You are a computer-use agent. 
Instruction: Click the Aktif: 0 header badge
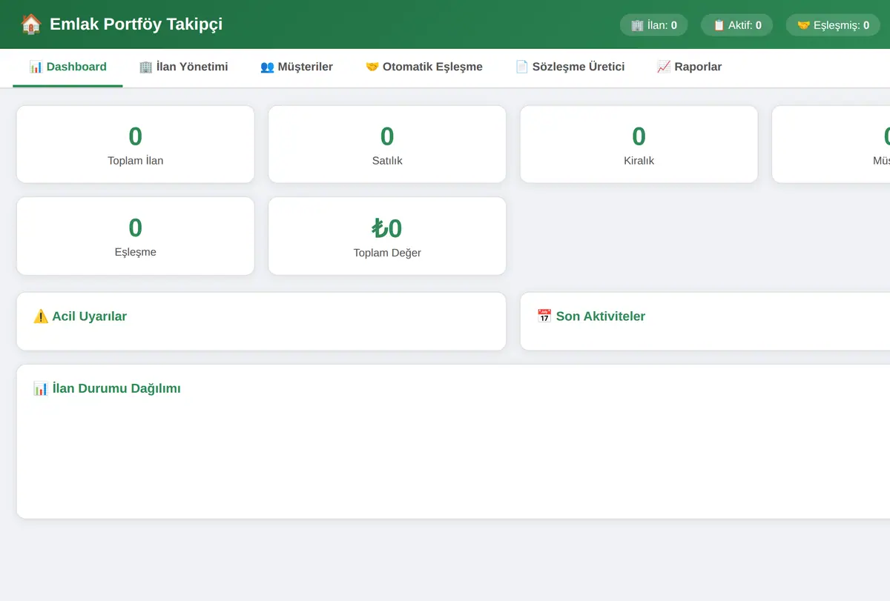[x=737, y=25]
